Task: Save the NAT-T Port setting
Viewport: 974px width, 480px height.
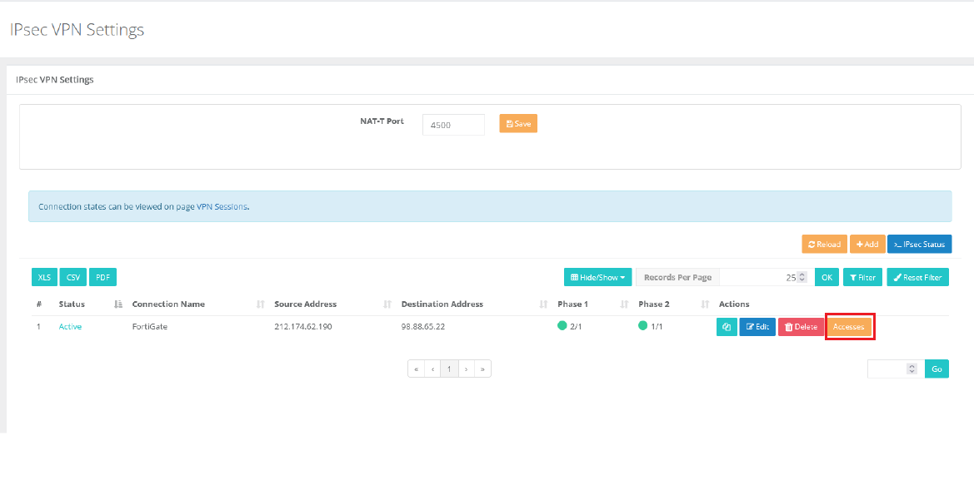Action: [518, 124]
